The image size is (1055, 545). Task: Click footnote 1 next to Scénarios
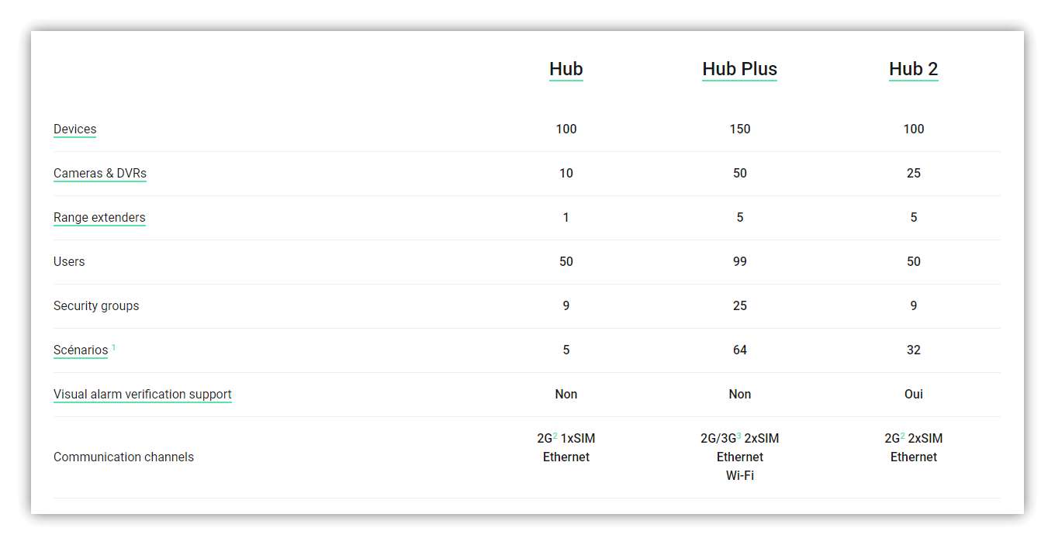pyautogui.click(x=114, y=347)
